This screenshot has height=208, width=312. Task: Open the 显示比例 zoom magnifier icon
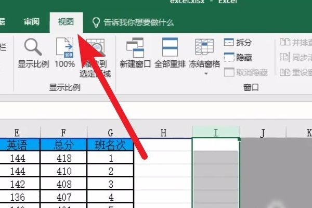coord(33,47)
